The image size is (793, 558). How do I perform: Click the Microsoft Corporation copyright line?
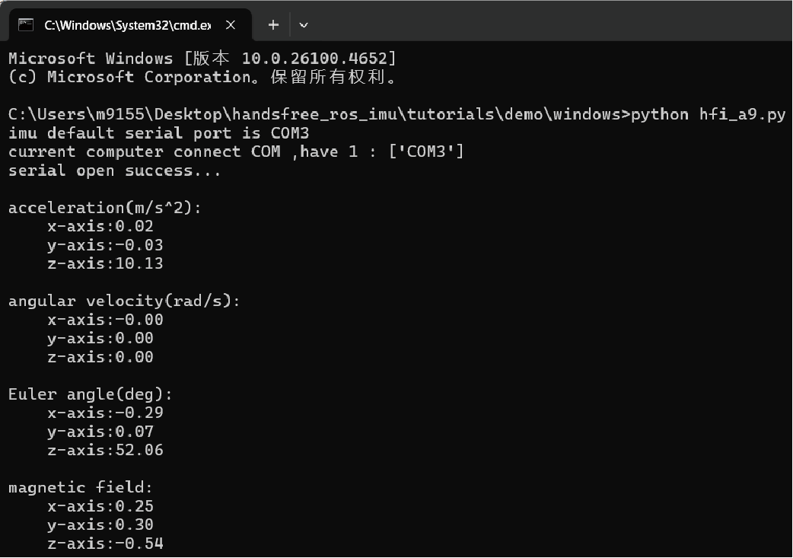(202, 77)
